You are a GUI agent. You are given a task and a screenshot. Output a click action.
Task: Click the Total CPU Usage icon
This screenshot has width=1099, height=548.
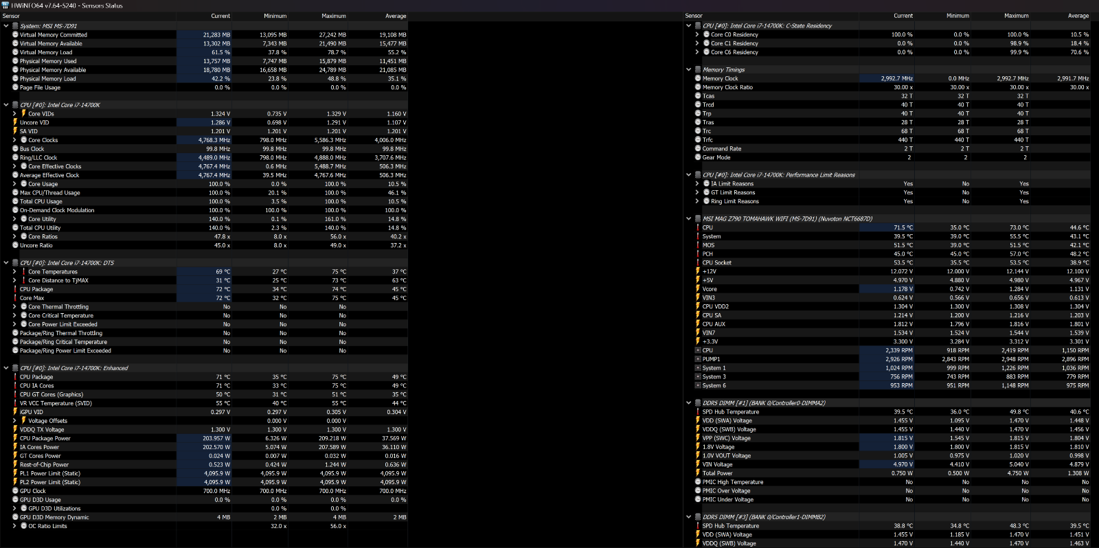pyautogui.click(x=15, y=202)
